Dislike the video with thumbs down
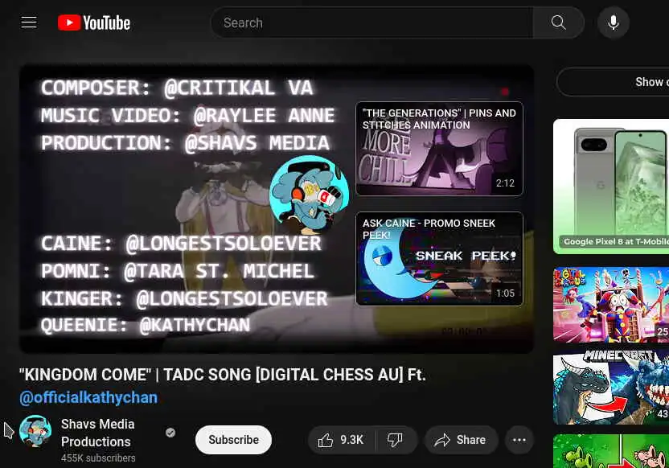Screen dimensions: 669x468 [395, 440]
